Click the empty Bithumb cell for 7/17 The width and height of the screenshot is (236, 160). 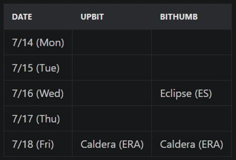click(191, 119)
